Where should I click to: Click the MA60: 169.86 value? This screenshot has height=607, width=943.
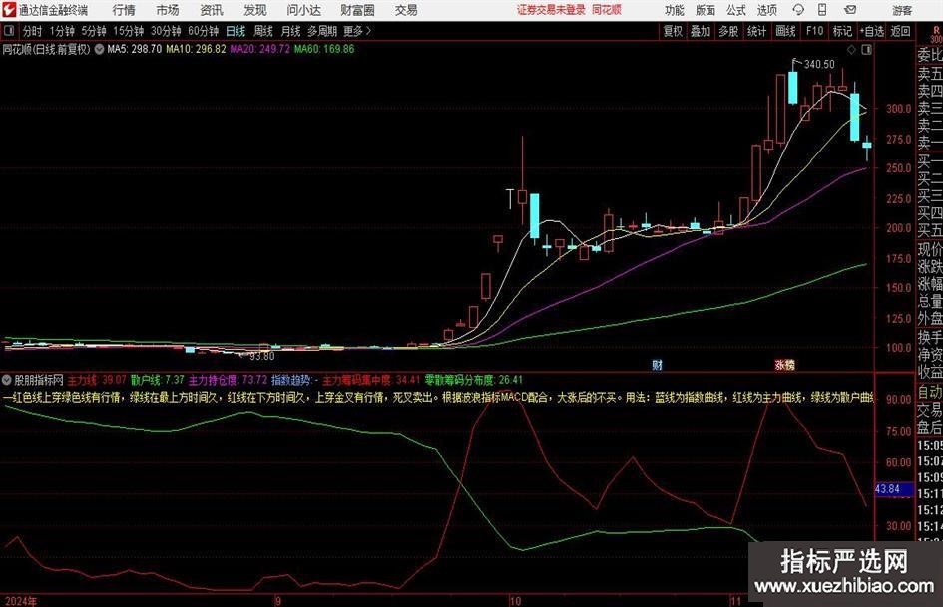point(324,49)
